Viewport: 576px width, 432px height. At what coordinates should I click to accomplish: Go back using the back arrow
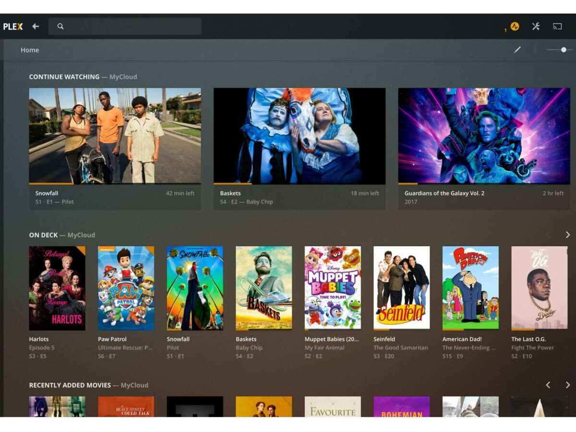coord(36,26)
